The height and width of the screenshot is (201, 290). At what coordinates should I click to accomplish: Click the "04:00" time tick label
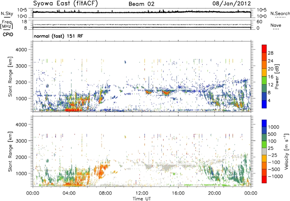point(69,193)
